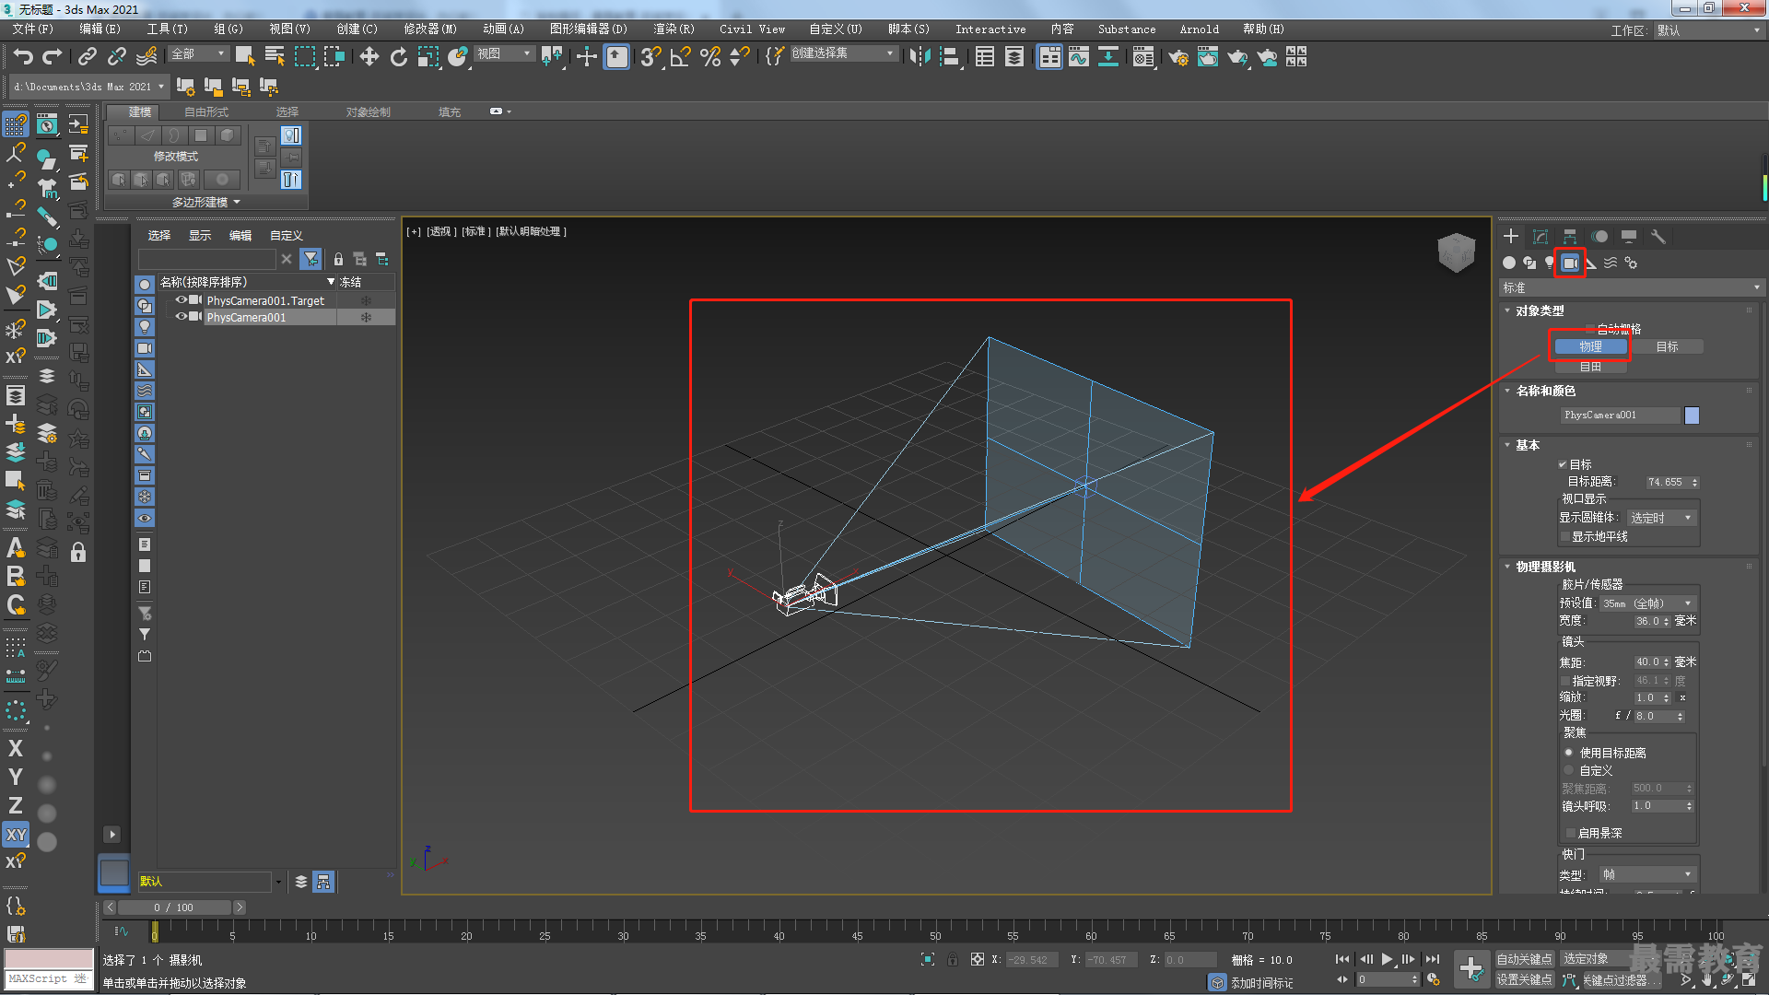Viewport: 1769px width, 995px height.
Task: Open the 创建选择集 named selection dropdown
Action: pos(843,53)
